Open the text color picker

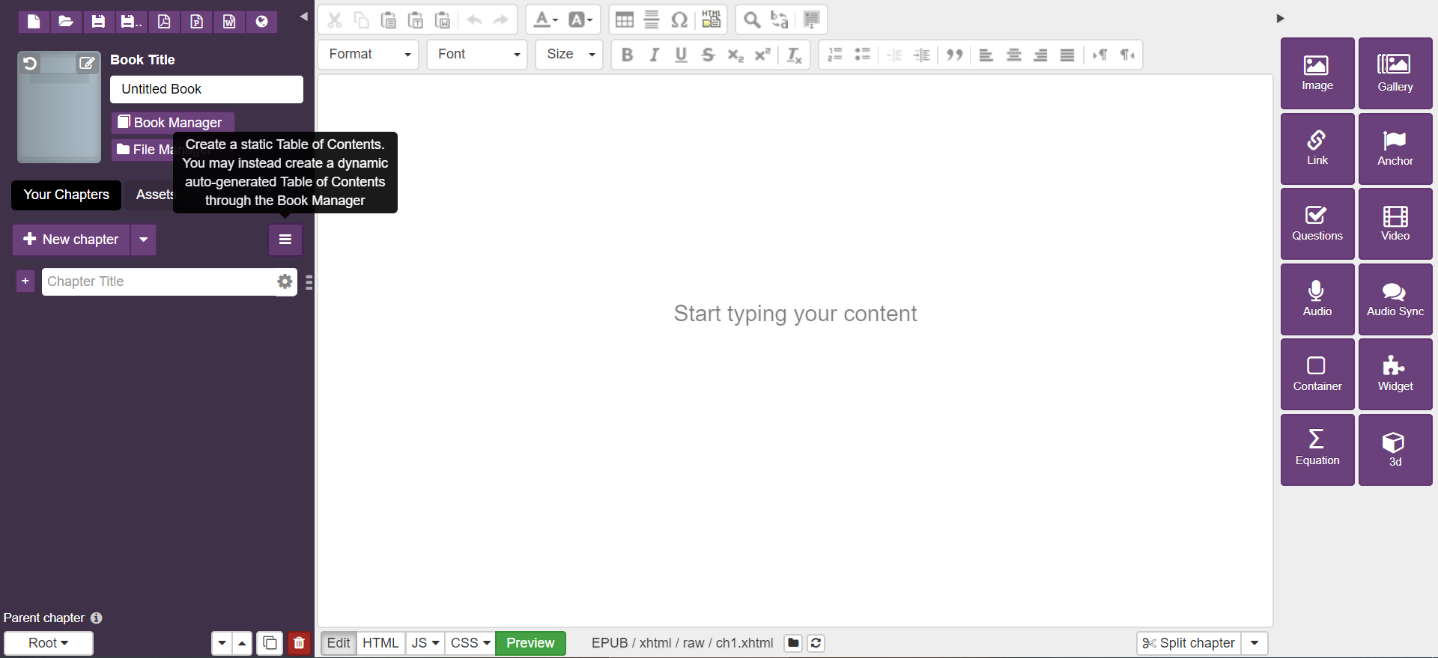point(545,20)
